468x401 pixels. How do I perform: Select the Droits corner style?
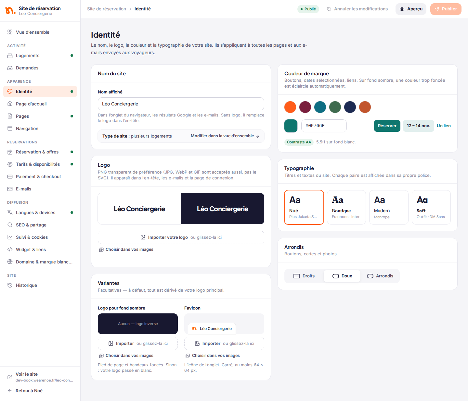pos(304,276)
